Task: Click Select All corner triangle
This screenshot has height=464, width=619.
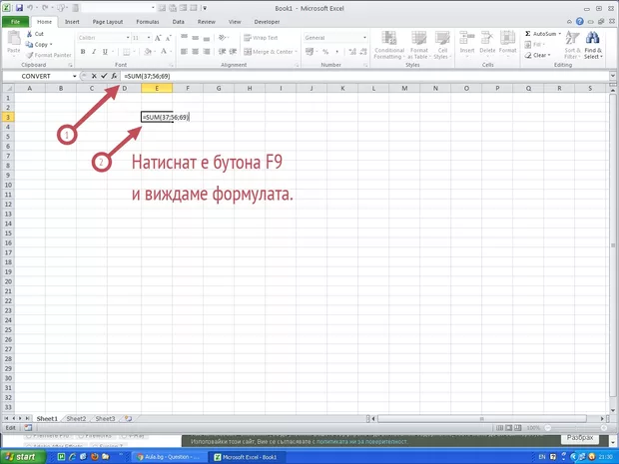Action: (8, 89)
